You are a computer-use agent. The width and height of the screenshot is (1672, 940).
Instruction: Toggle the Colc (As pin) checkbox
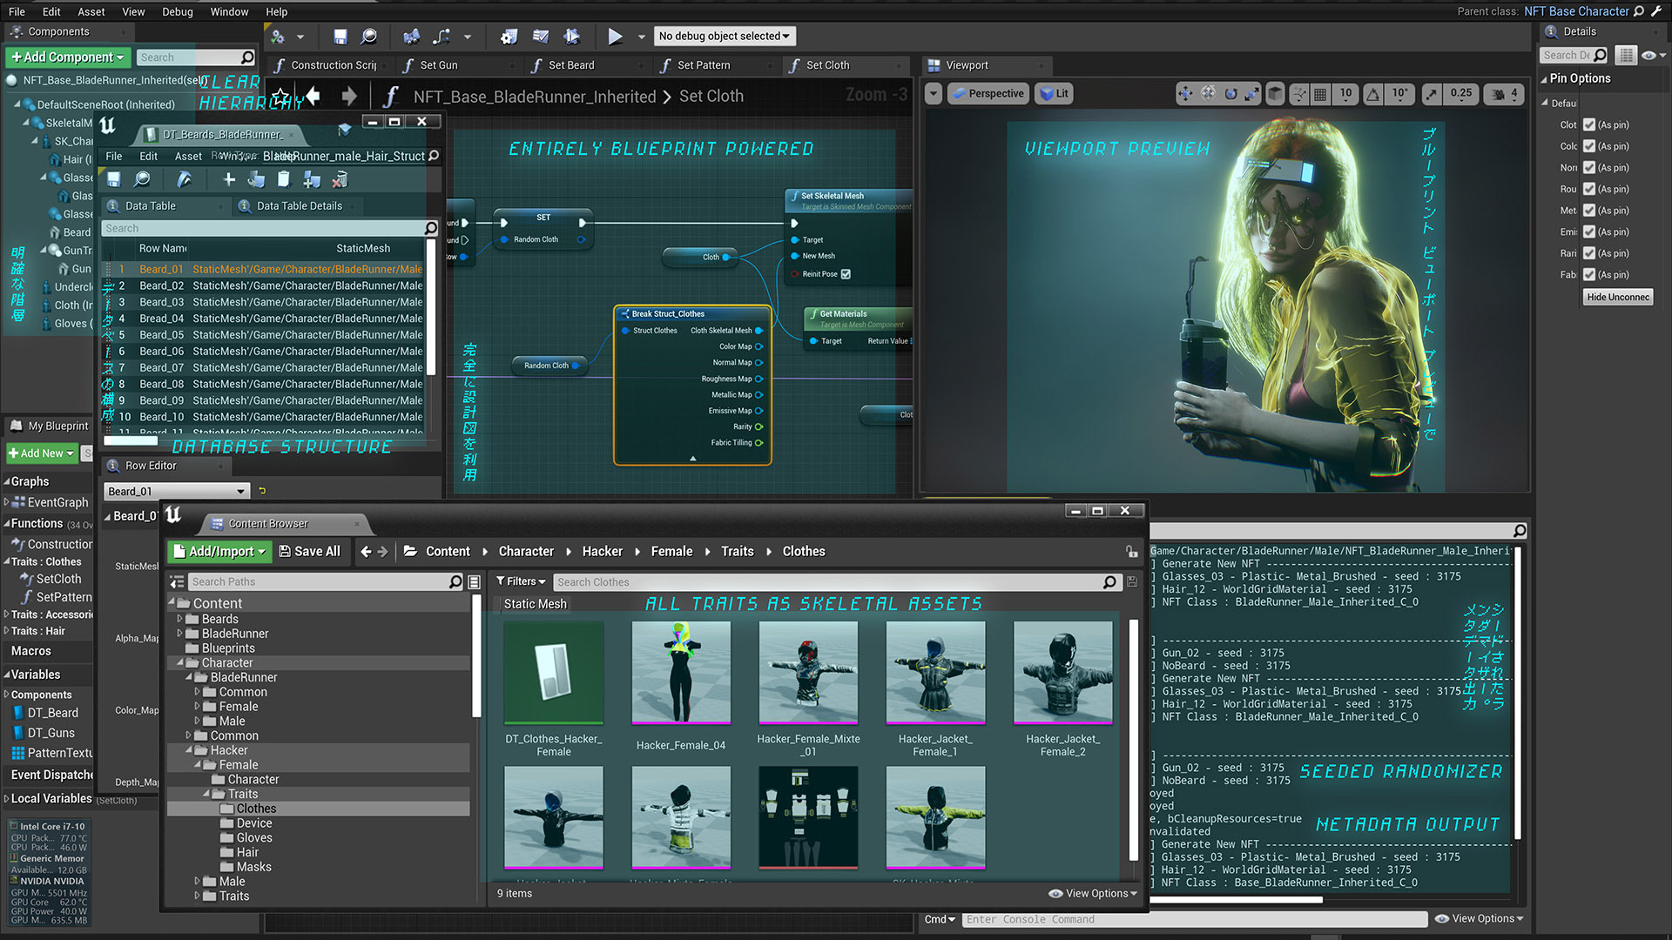pos(1588,146)
